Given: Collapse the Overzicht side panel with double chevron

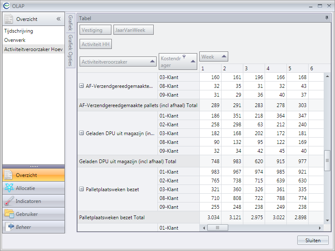Looking at the screenshot, I should 59,19.
